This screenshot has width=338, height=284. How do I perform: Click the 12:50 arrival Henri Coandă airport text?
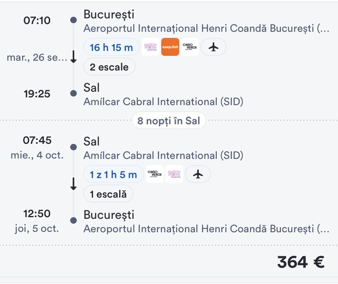206,229
